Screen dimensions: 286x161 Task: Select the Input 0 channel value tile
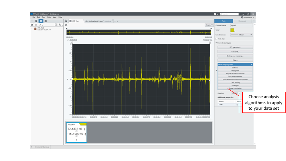click(76, 132)
